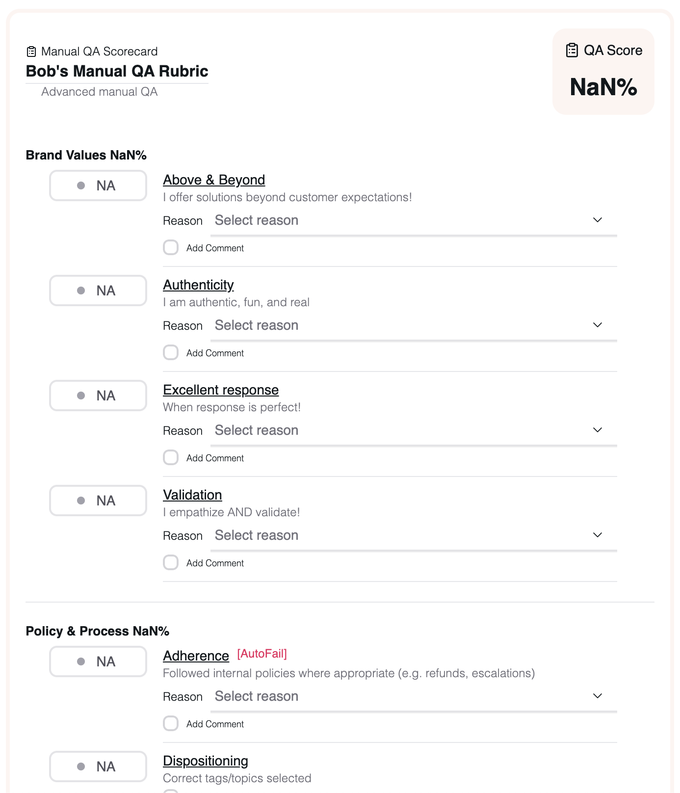Image resolution: width=680 pixels, height=793 pixels.
Task: Tick Add Comment checkbox under Authenticity
Action: (x=171, y=352)
